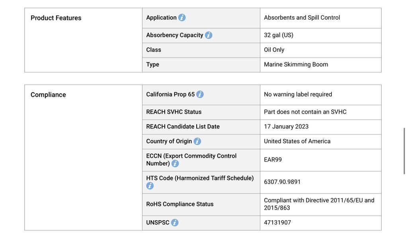The width and height of the screenshot is (406, 233).
Task: Click the RoHS Compliance Status label
Action: click(180, 204)
